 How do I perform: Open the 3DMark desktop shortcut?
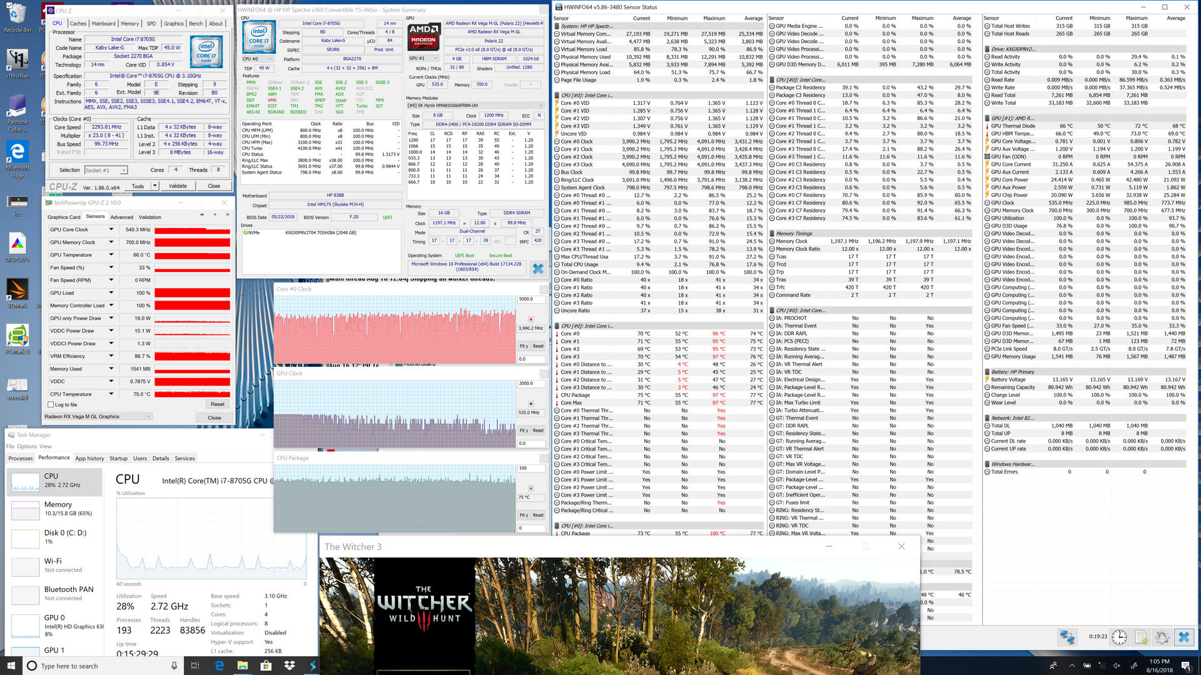click(x=17, y=294)
